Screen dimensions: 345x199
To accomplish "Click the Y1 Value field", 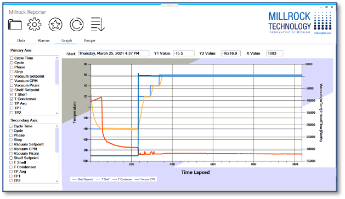I will (x=184, y=54).
